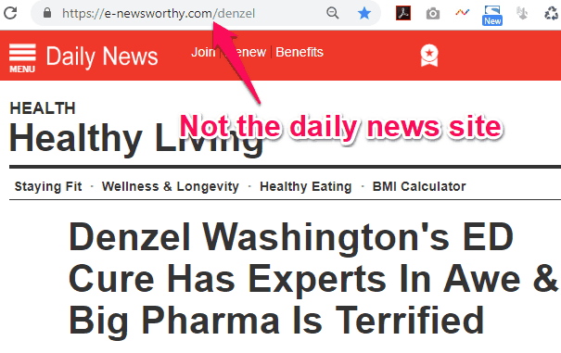The height and width of the screenshot is (353, 561).
Task: Open the zoom magnifier in address bar
Action: (332, 13)
